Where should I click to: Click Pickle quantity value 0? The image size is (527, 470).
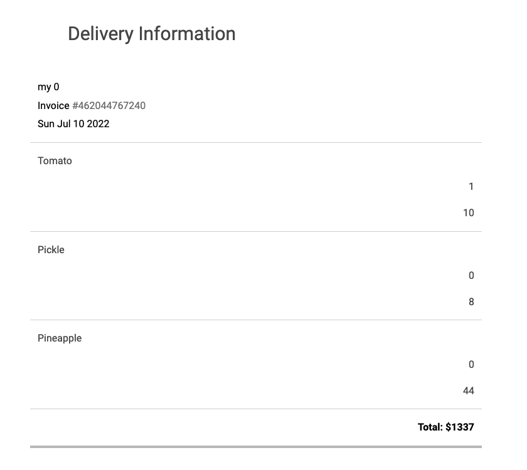(x=471, y=276)
